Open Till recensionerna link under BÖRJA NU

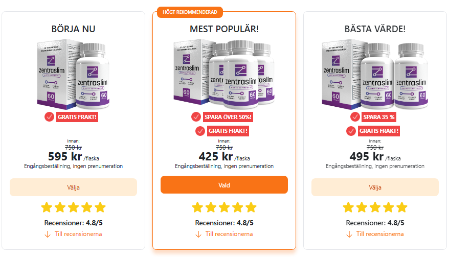78,234
